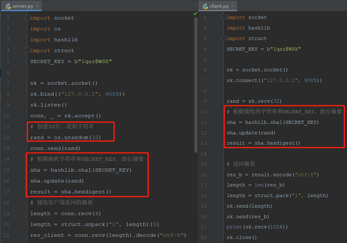Click 'sk.listen()' line in server.py
The image size is (347, 243).
click(x=48, y=105)
